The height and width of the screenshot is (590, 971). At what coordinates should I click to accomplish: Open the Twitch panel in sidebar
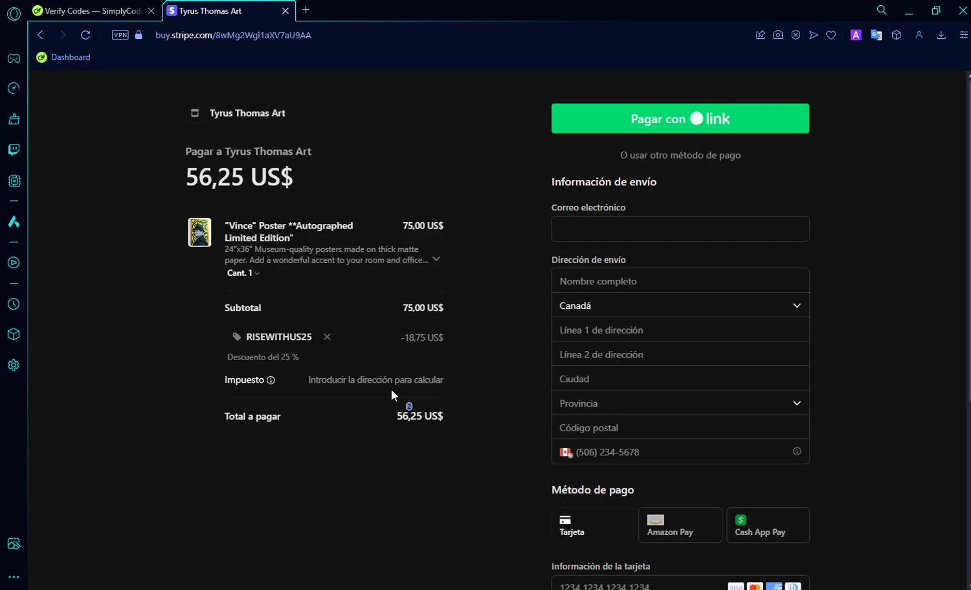pos(14,150)
